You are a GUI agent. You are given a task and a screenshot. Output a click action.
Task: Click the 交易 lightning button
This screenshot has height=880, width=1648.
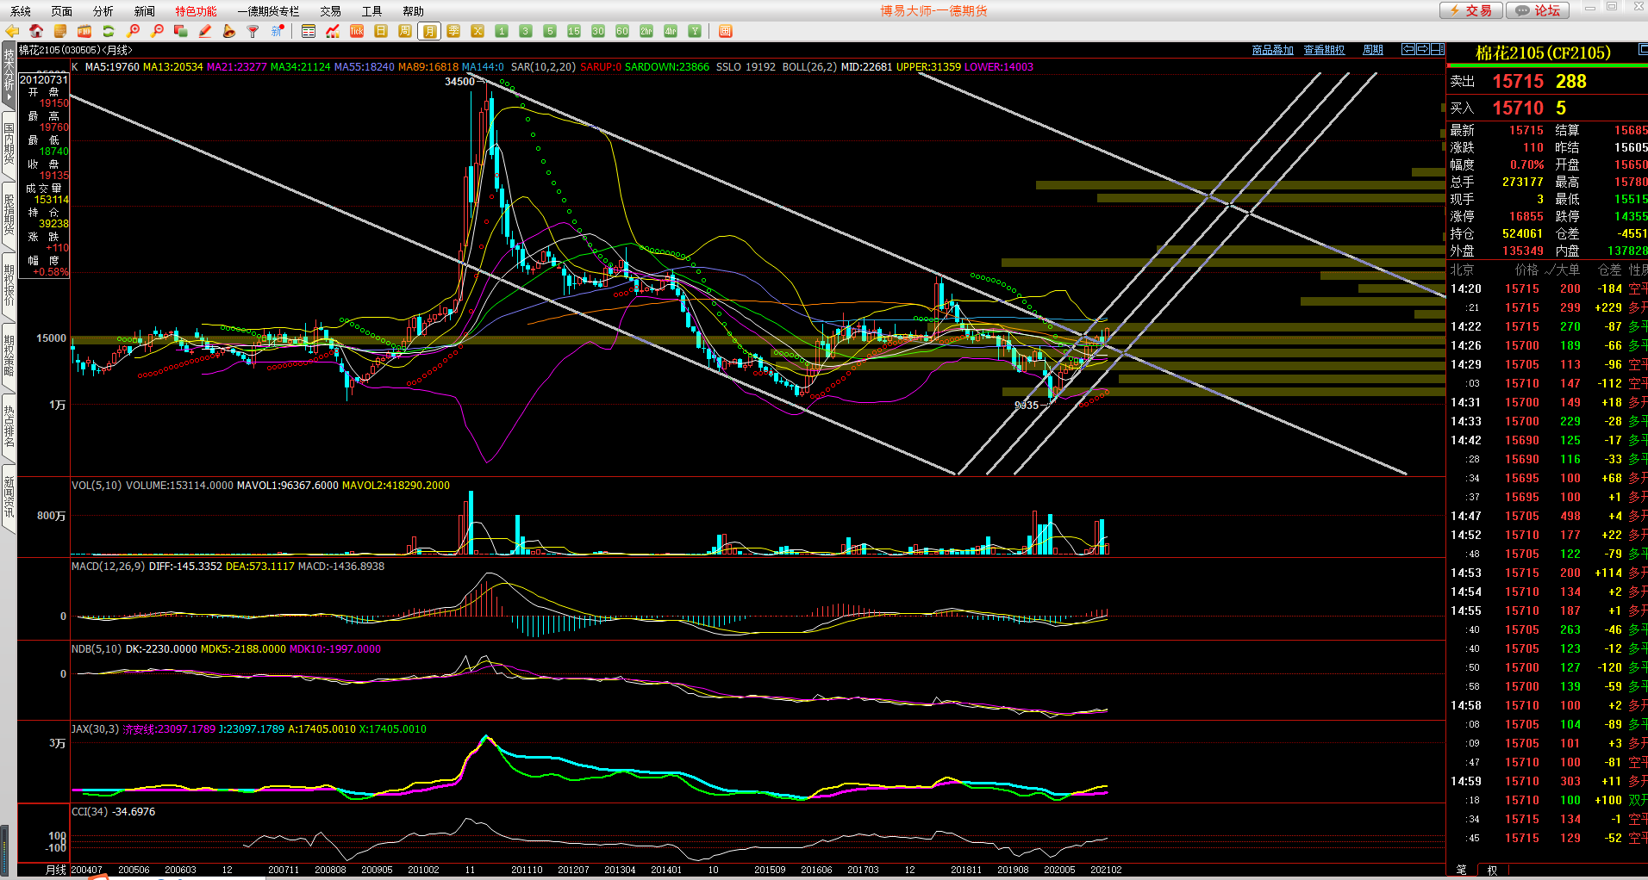coord(1471,10)
